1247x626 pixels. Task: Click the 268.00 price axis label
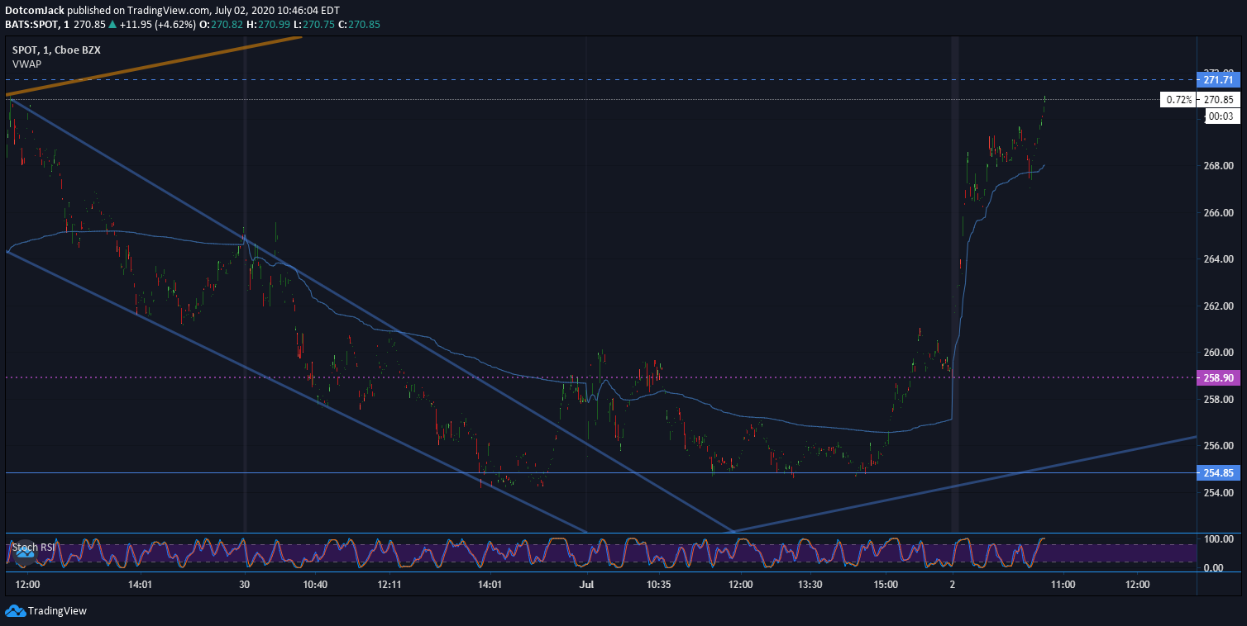click(1219, 166)
